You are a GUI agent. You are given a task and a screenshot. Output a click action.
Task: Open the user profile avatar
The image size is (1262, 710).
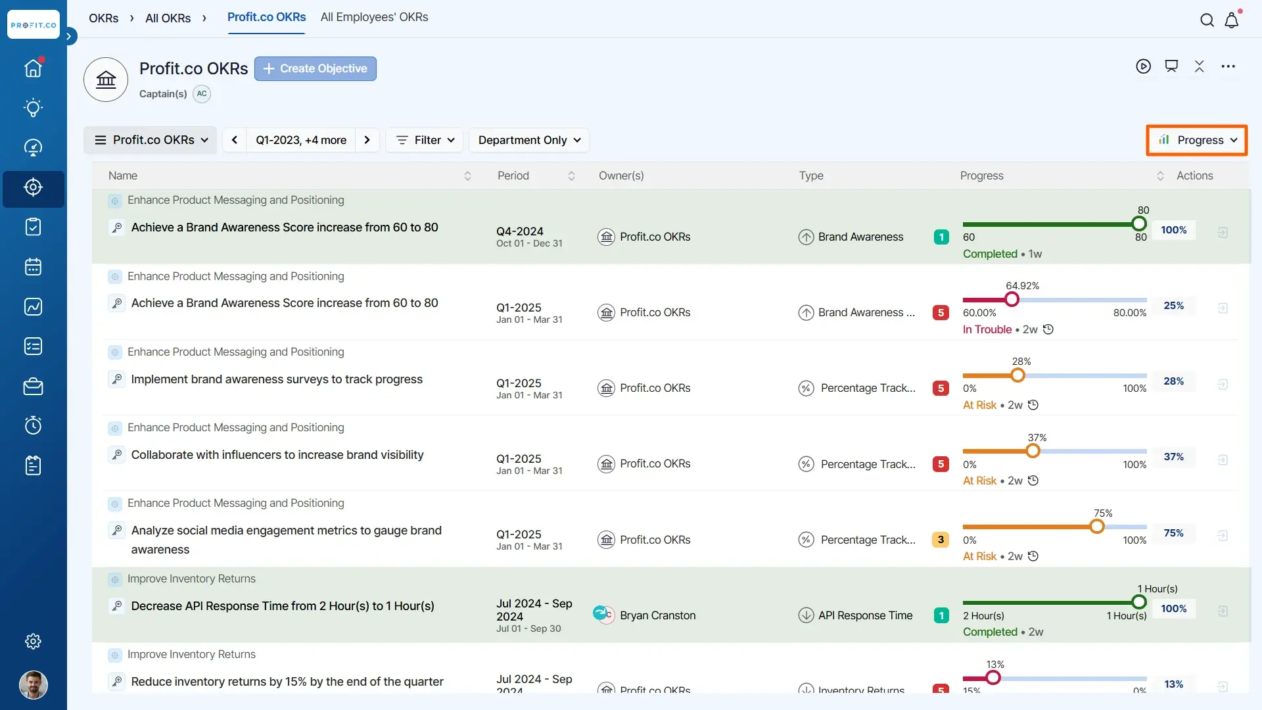pyautogui.click(x=33, y=685)
